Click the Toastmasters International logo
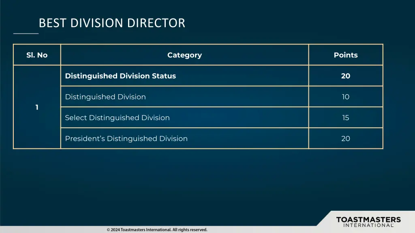The image size is (415, 233). [368, 222]
